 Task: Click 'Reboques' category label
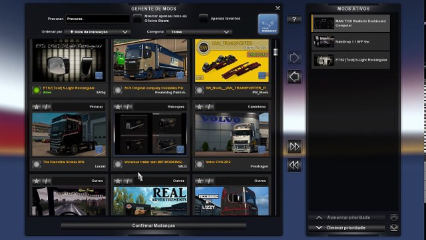click(176, 107)
